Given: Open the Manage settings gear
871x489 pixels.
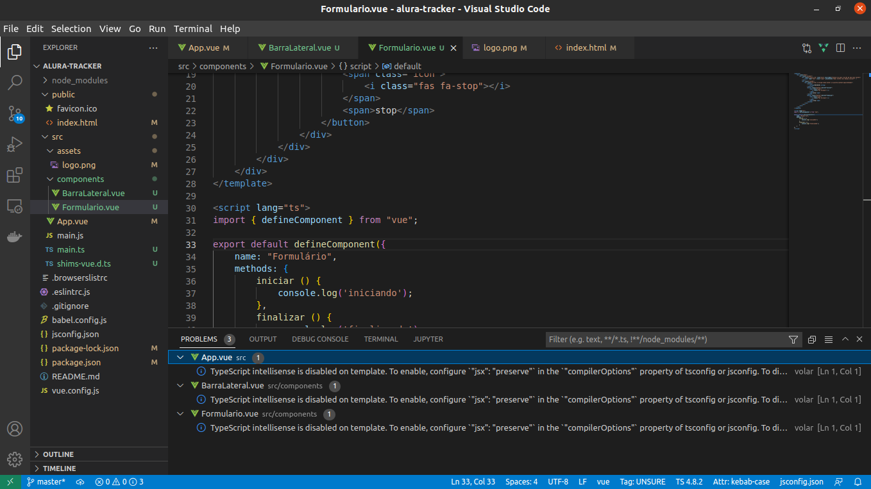Looking at the screenshot, I should [x=15, y=460].
